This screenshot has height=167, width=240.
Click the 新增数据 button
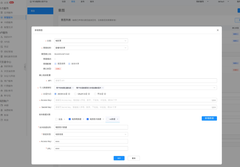[209, 118]
